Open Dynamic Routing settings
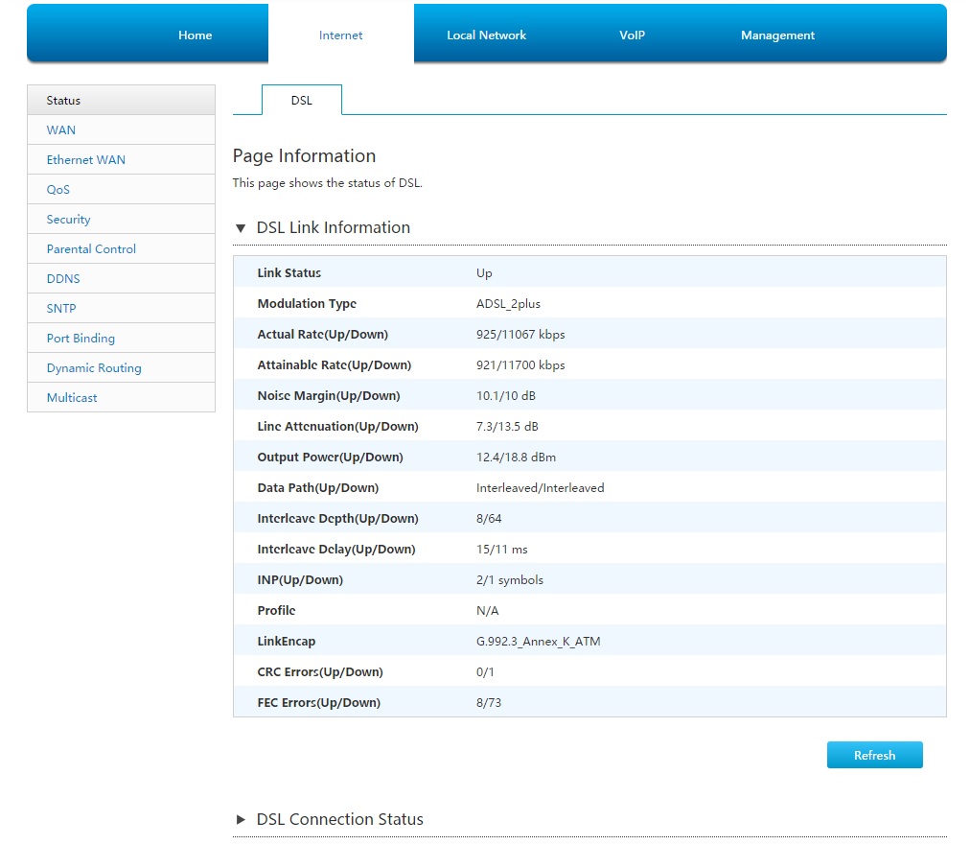 94,368
